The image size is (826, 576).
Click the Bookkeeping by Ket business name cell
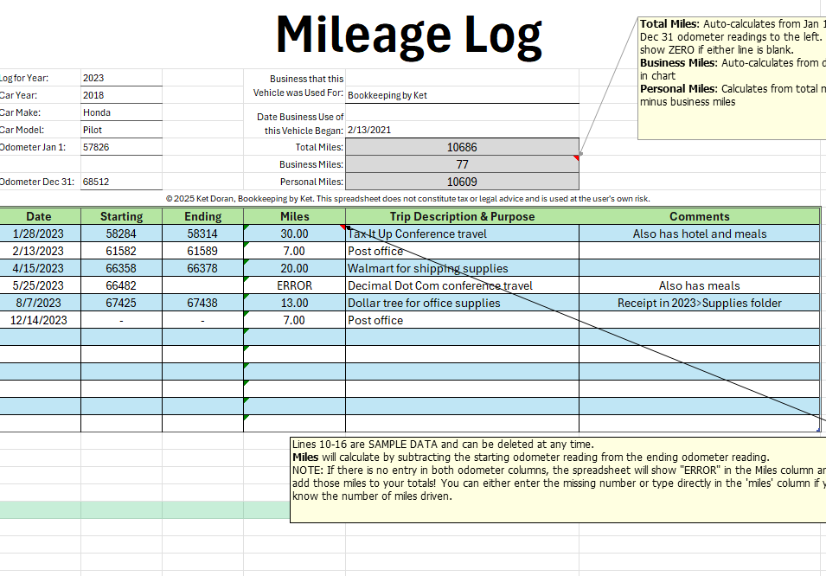tap(462, 95)
